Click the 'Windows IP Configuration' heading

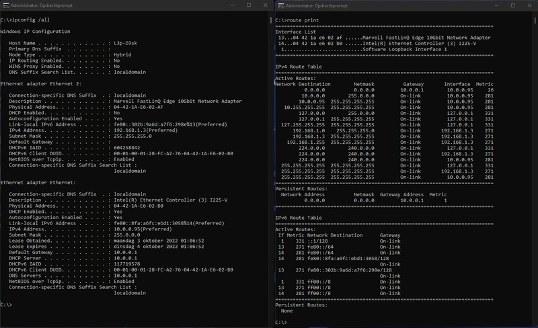(36, 31)
